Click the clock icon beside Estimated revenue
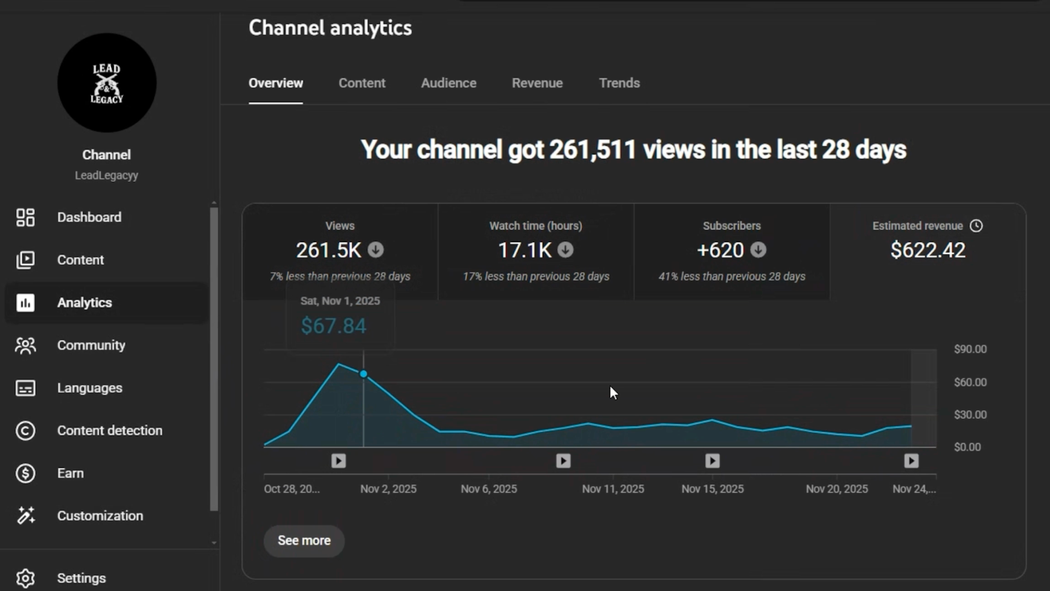The width and height of the screenshot is (1050, 591). 976,226
